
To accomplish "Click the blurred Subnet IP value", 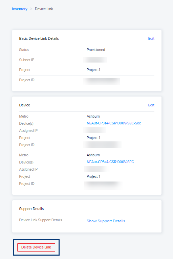I will (x=95, y=59).
